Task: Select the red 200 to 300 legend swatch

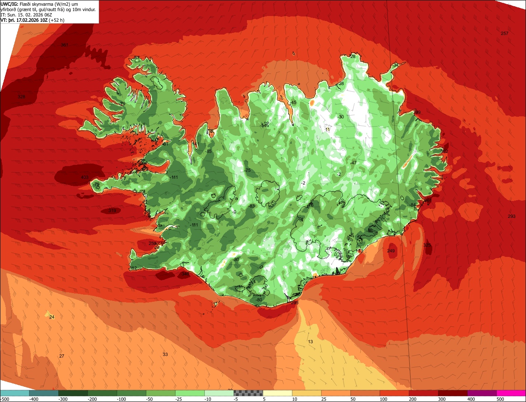Action: click(x=423, y=393)
